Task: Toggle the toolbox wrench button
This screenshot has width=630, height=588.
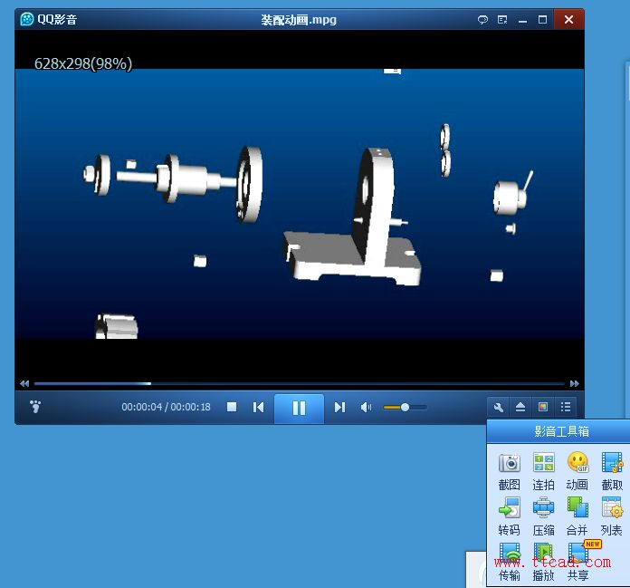Action: click(498, 407)
